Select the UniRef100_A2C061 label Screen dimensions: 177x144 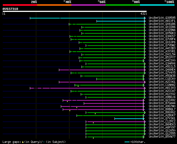[x=162, y=82]
